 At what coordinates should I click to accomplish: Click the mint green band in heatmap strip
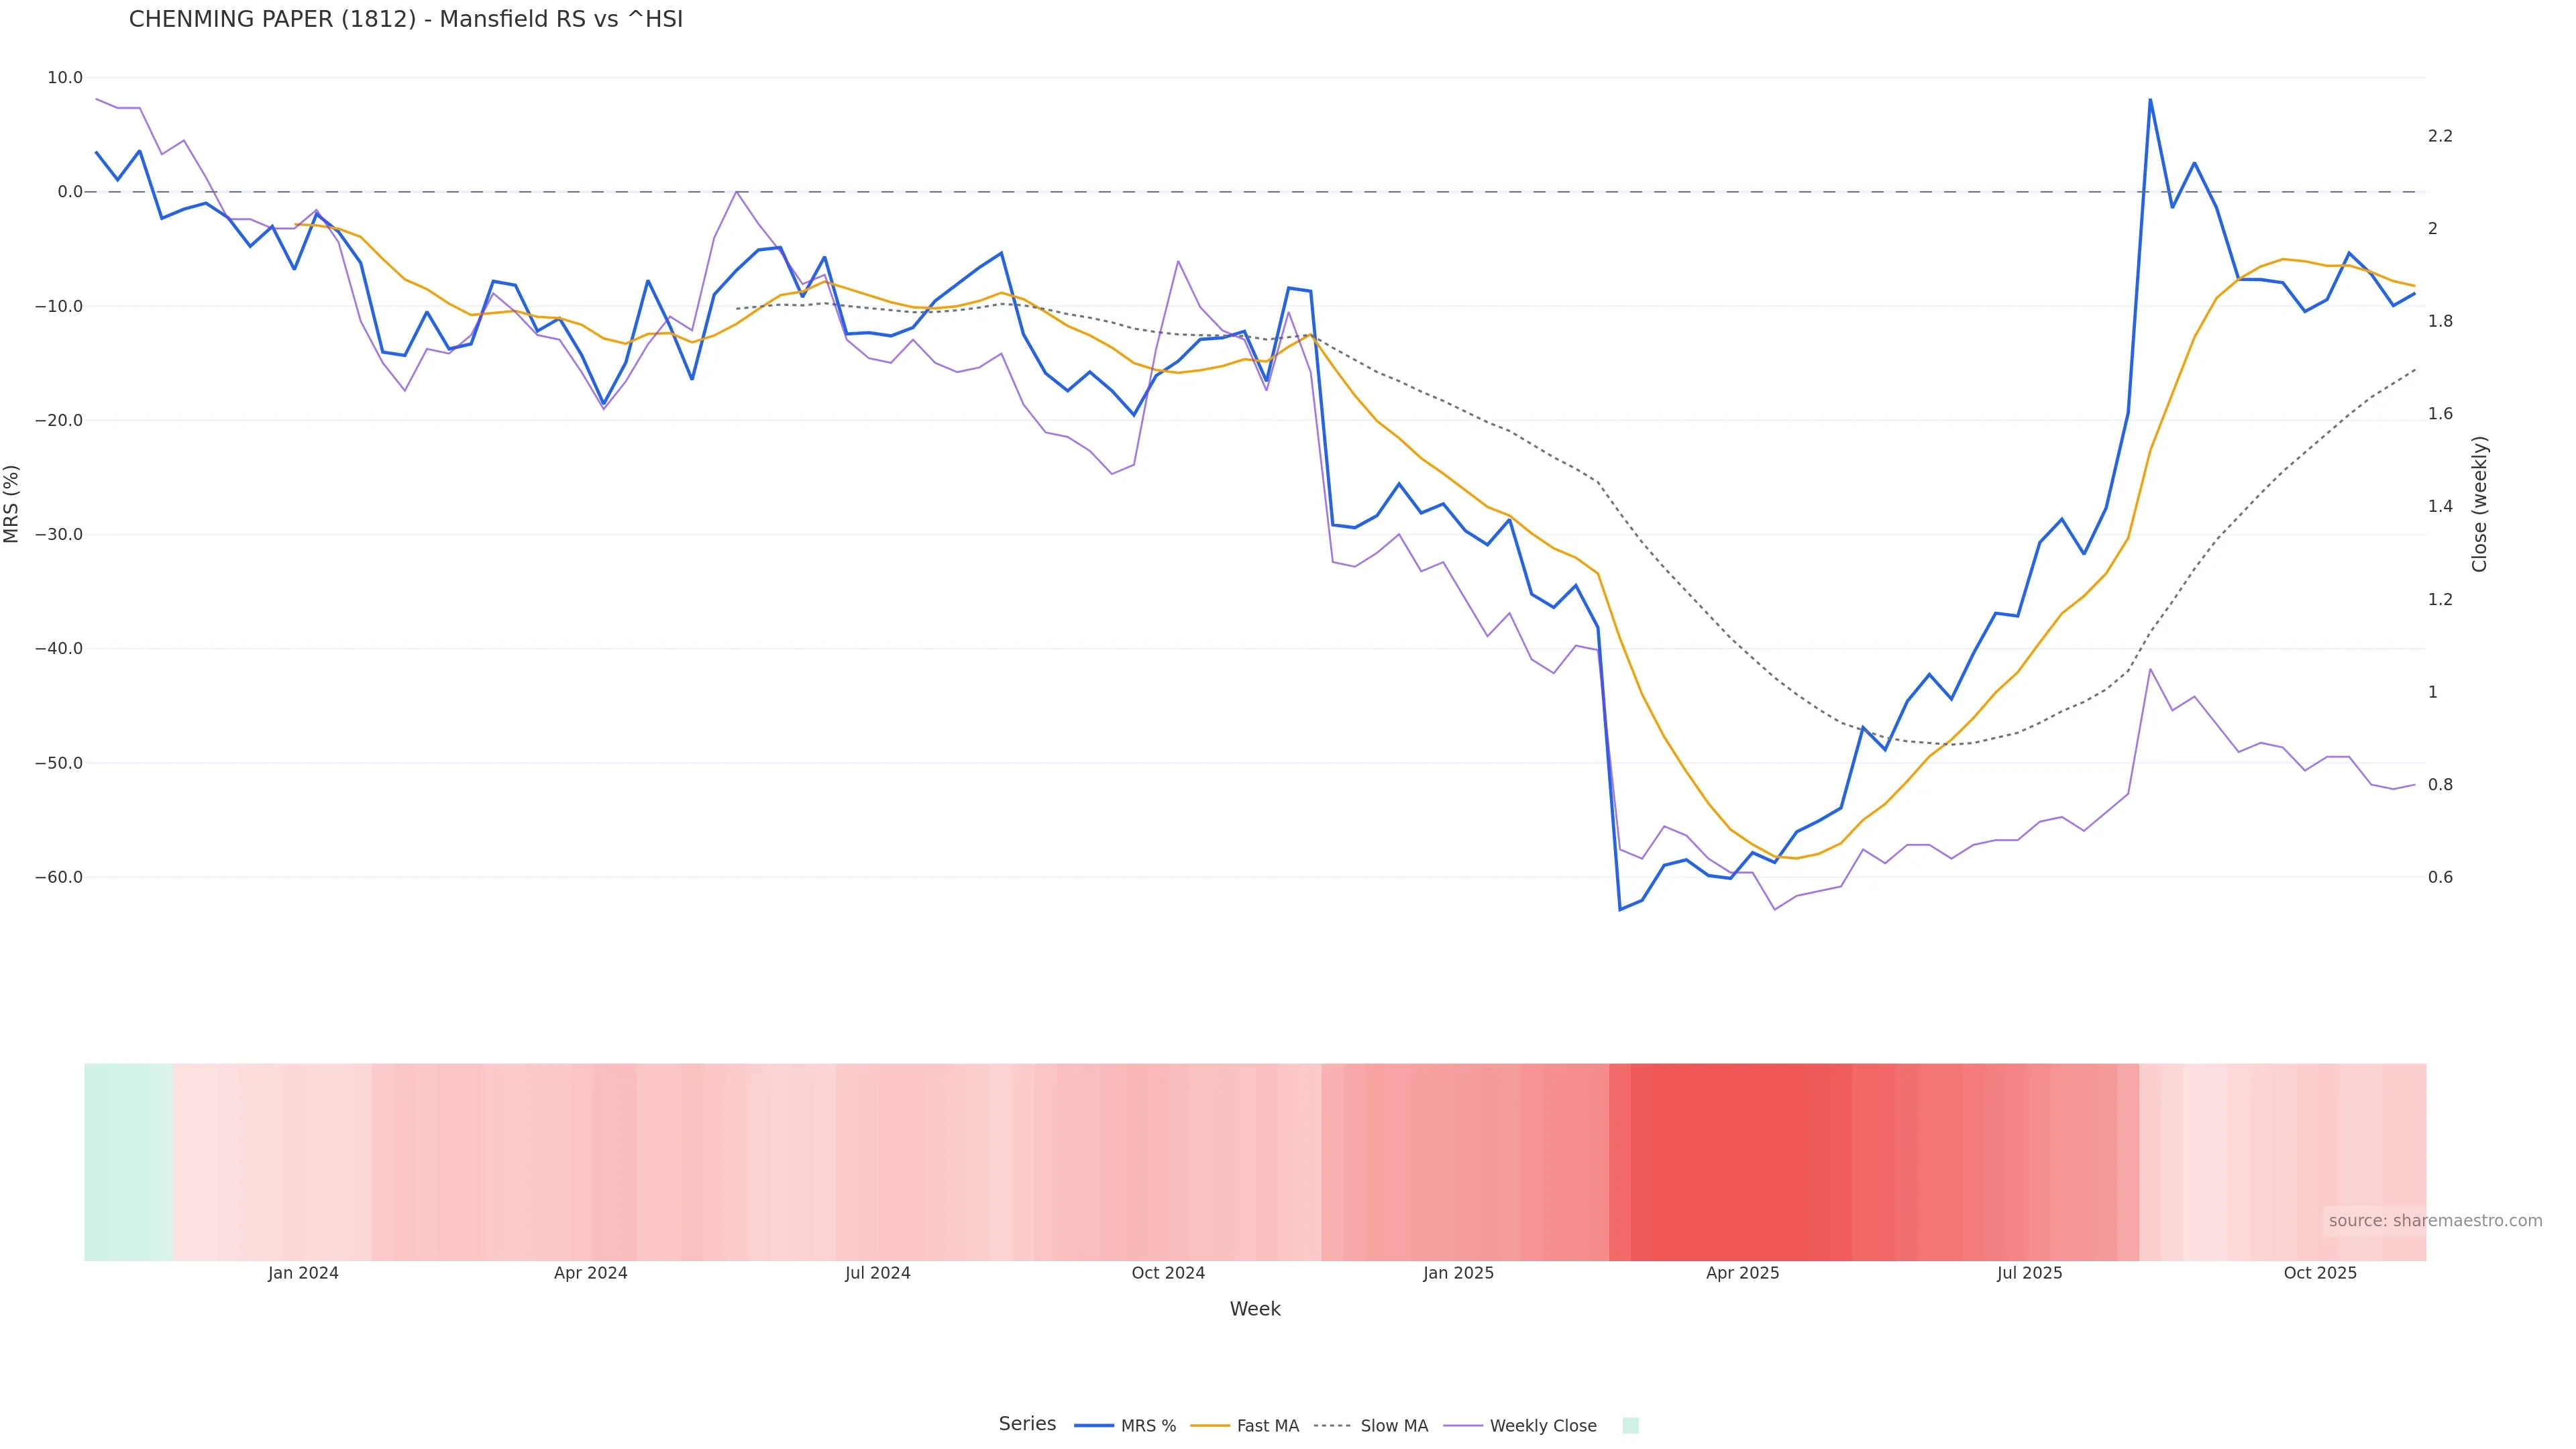(128, 1161)
